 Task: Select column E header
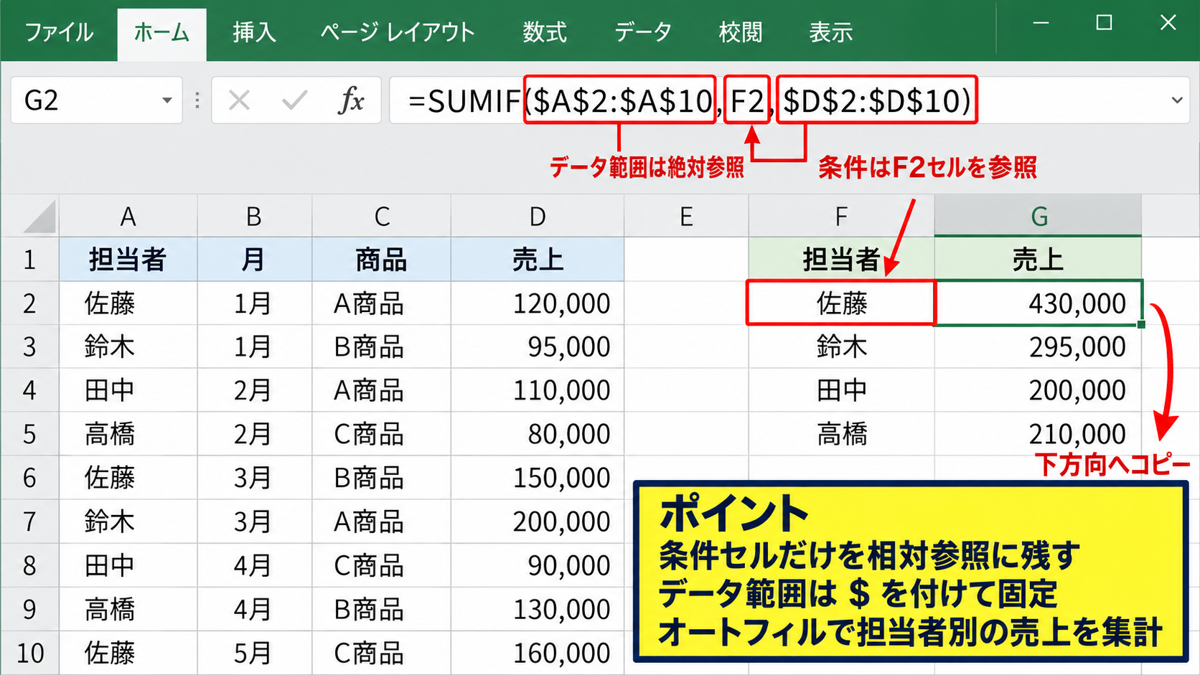[x=686, y=216]
